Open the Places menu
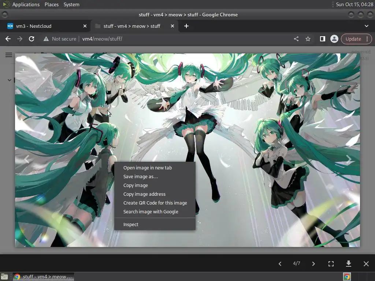The image size is (375, 281). 52,4
